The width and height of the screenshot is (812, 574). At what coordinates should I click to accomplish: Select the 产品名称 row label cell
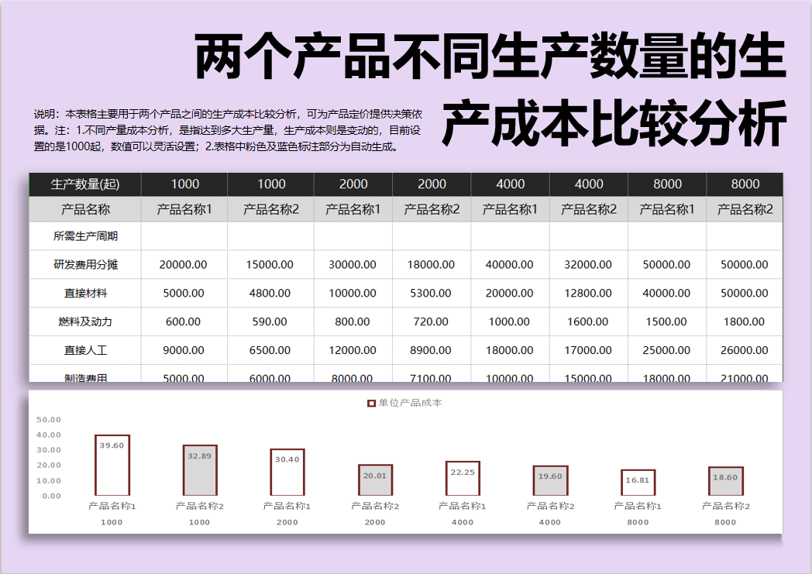click(85, 209)
